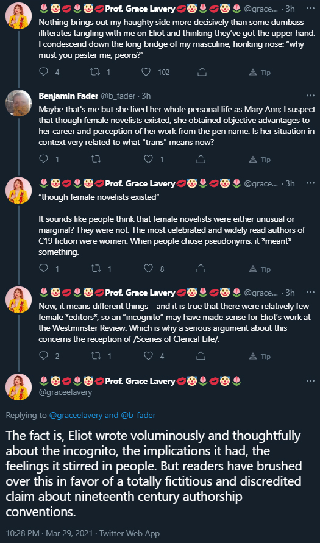Image resolution: width=320 pixels, height=543 pixels.
Task: Share the first tweet in thread
Action: 201,72
